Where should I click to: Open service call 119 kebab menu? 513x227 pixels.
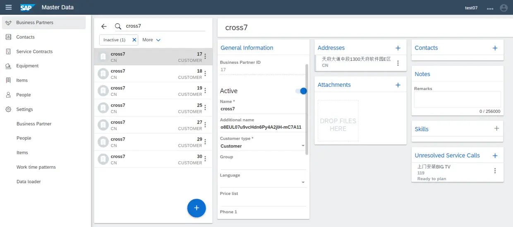(x=495, y=171)
